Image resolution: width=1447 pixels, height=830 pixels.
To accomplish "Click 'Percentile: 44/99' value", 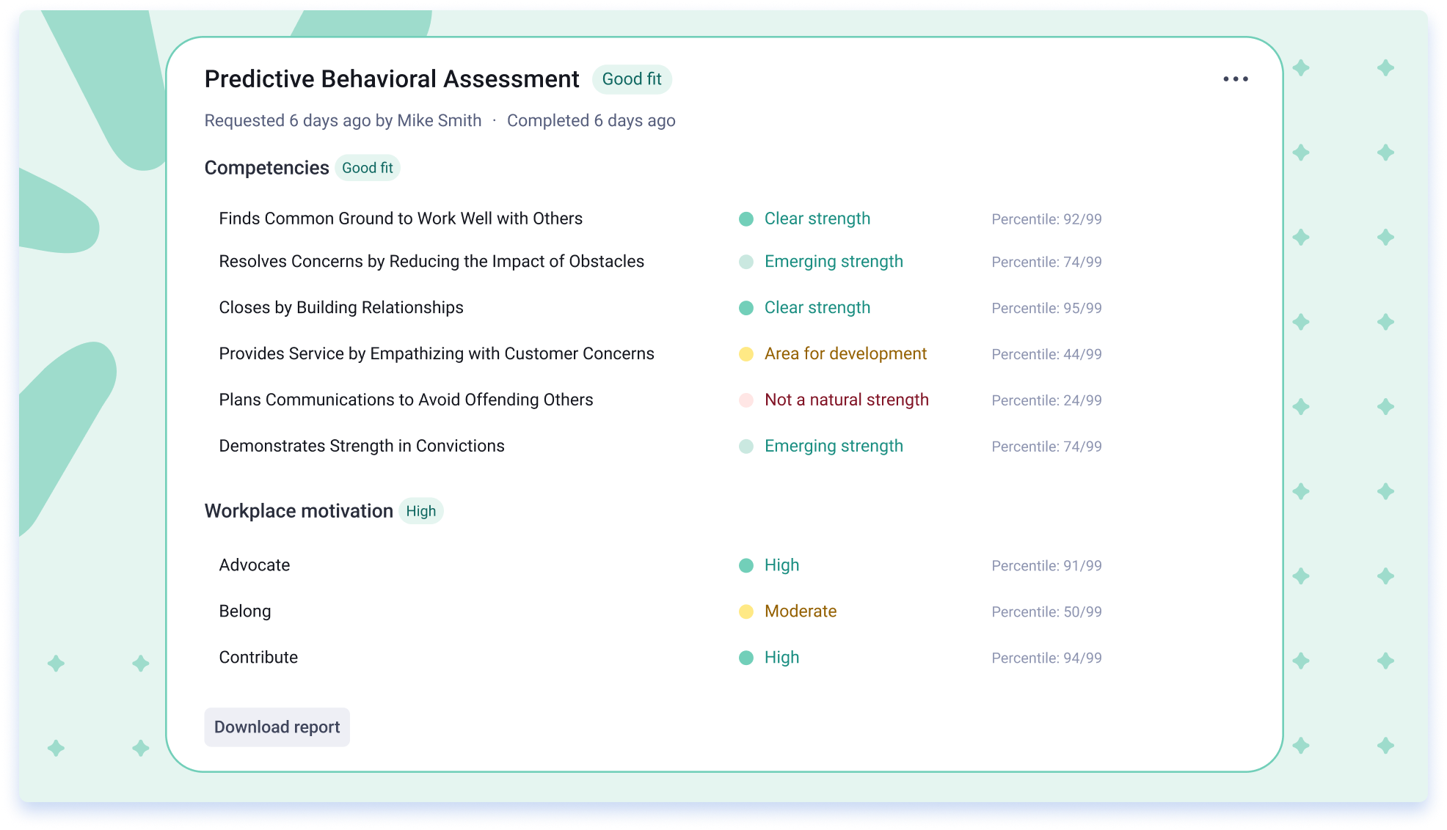I will coord(1046,354).
